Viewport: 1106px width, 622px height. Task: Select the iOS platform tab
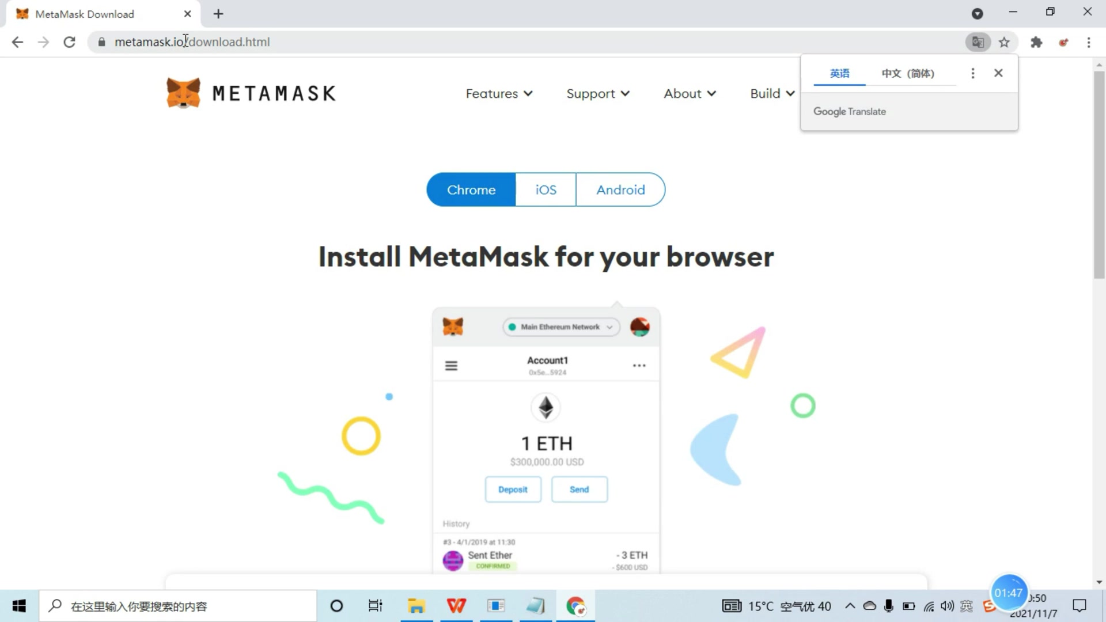click(546, 189)
